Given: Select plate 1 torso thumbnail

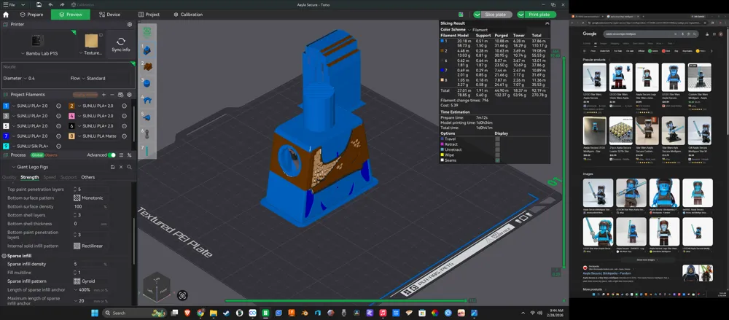Looking at the screenshot, I should click(x=148, y=50).
